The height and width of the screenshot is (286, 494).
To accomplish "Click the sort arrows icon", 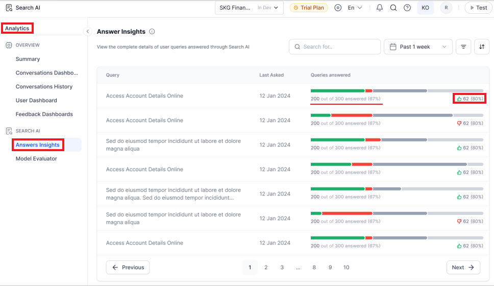I will [x=482, y=47].
